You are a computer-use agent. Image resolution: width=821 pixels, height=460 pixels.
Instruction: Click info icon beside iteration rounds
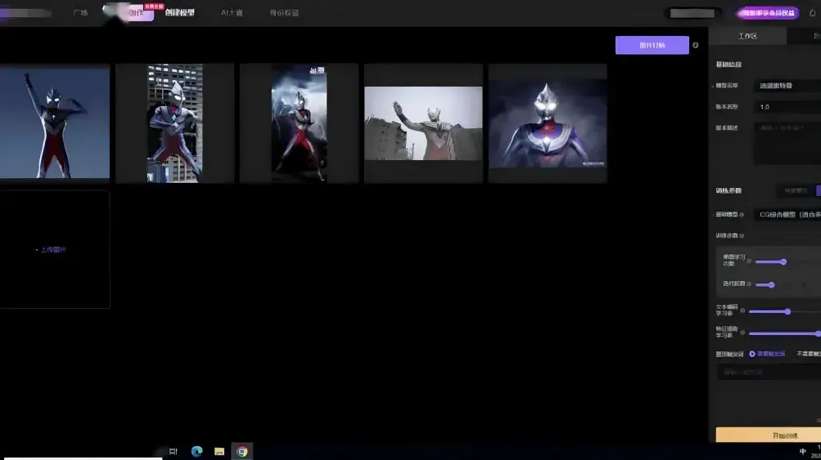click(x=749, y=284)
